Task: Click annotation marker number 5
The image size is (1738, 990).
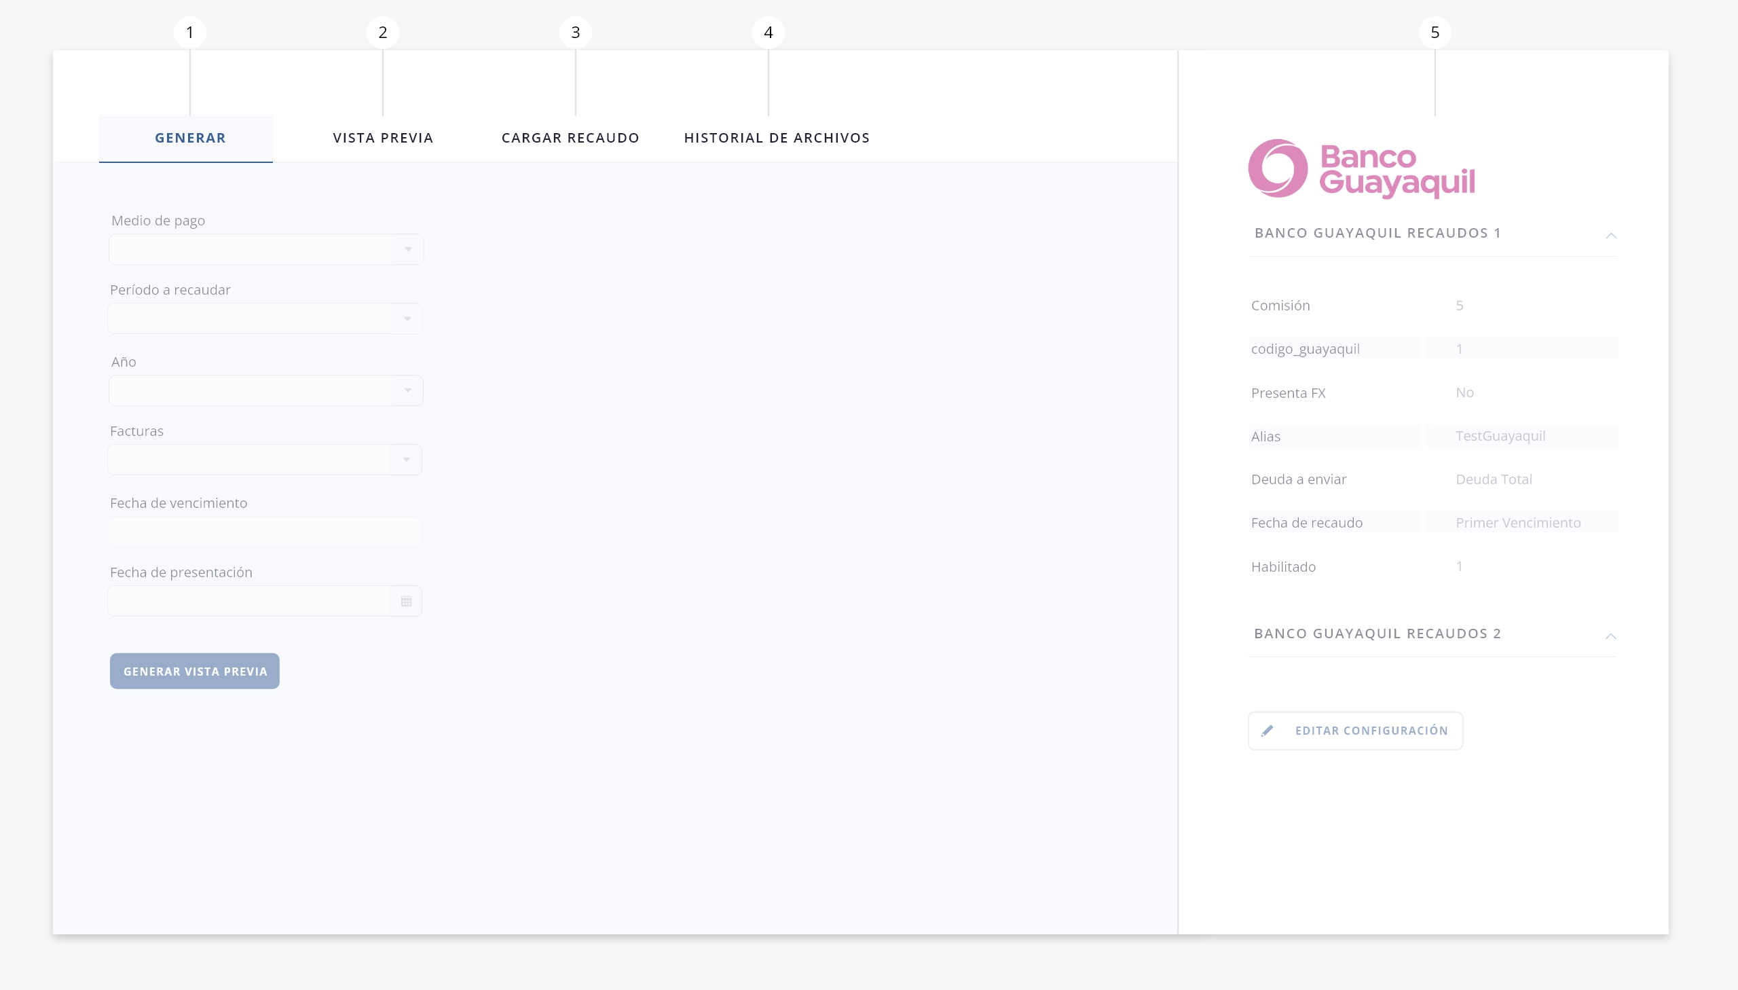Action: (x=1434, y=33)
